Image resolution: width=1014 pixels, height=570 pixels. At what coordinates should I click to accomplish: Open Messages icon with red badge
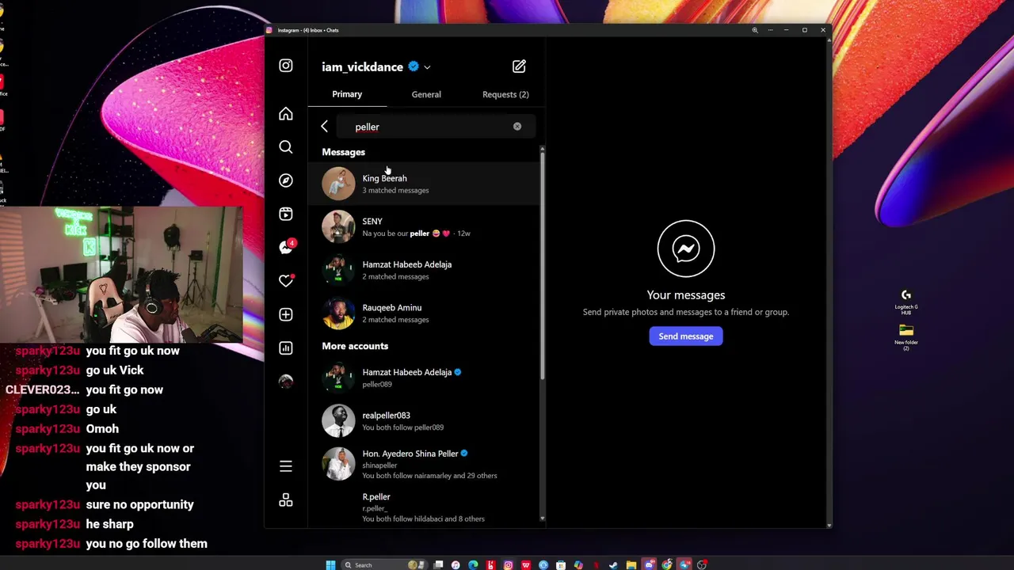(286, 248)
